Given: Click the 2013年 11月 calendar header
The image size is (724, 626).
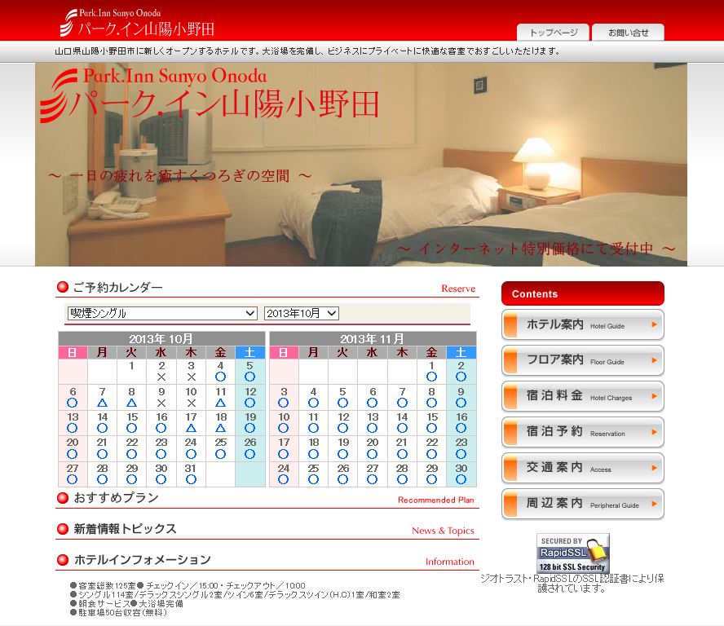Looking at the screenshot, I should point(373,338).
